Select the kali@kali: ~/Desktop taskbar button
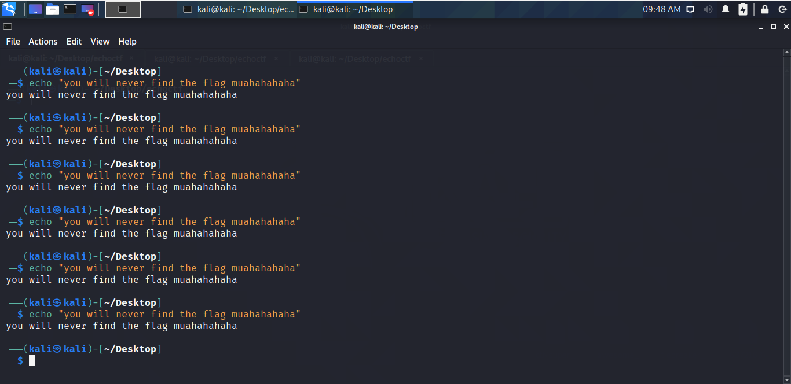 click(355, 9)
